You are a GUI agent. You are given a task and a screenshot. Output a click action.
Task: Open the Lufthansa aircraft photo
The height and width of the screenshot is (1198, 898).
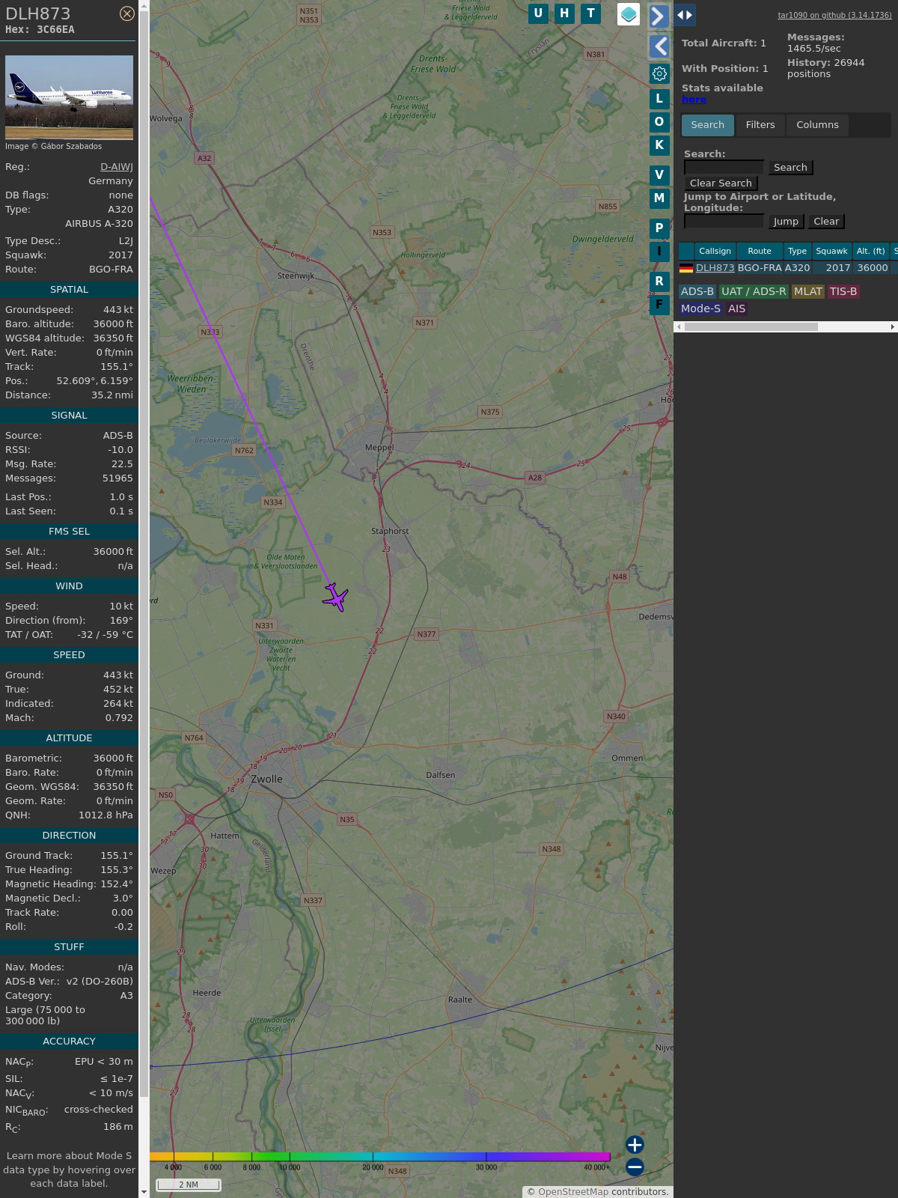(69, 97)
